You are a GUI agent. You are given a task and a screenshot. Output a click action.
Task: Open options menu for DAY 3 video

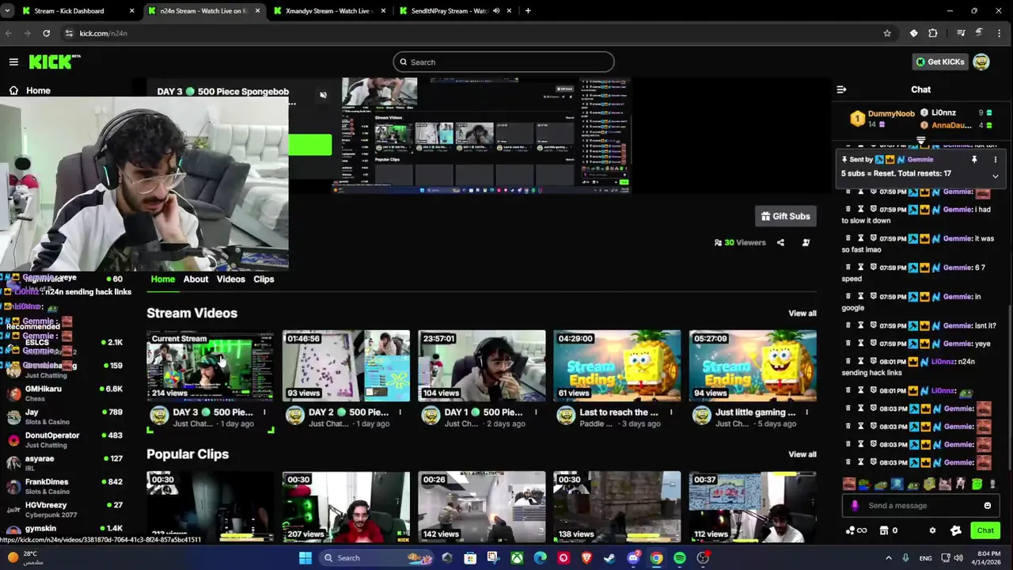click(264, 412)
